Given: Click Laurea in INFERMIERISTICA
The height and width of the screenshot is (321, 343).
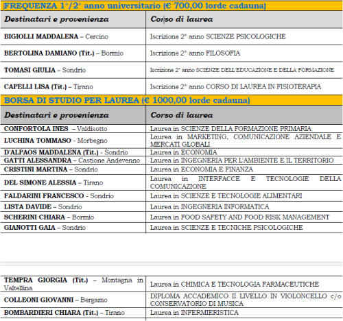Looking at the screenshot, I should [x=194, y=313].
